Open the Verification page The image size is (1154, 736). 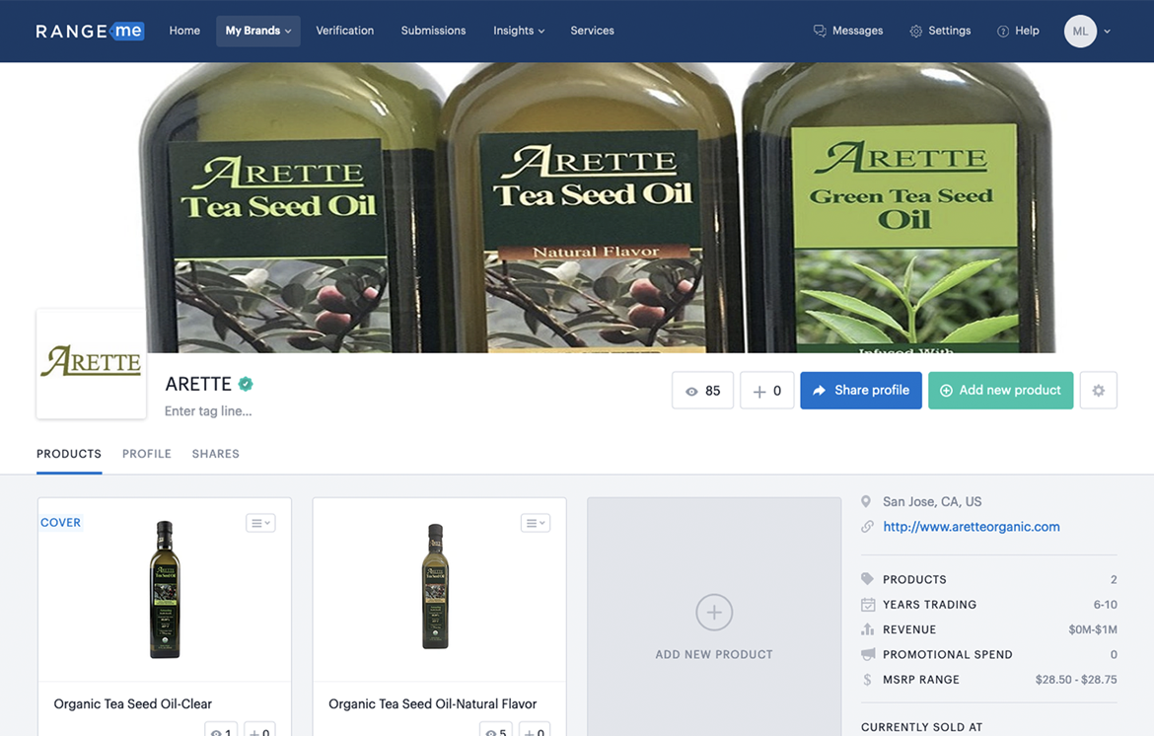[344, 31]
